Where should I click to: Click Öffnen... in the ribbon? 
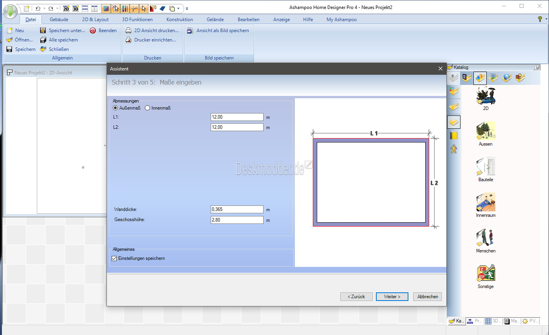tap(20, 40)
